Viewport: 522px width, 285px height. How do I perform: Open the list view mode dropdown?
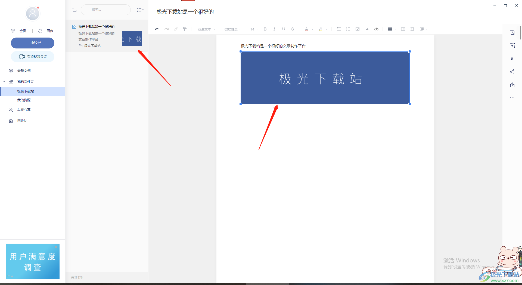tap(140, 10)
